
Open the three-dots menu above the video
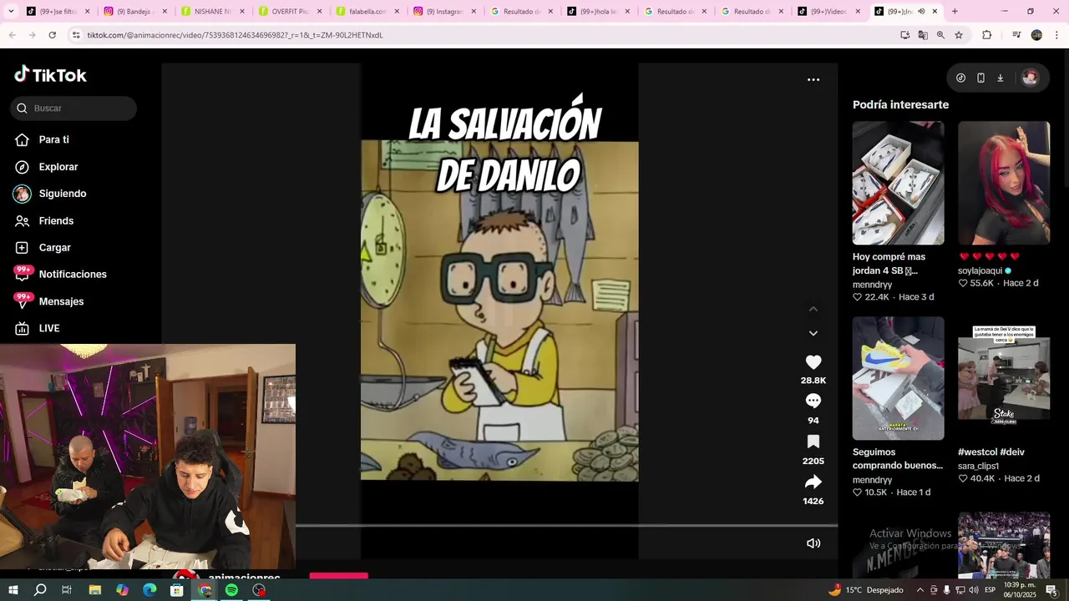(813, 80)
